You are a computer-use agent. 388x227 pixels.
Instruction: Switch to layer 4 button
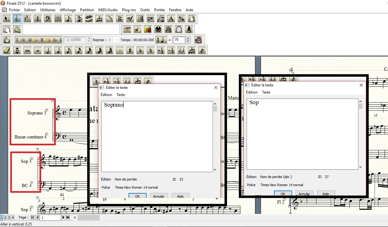coord(12,217)
